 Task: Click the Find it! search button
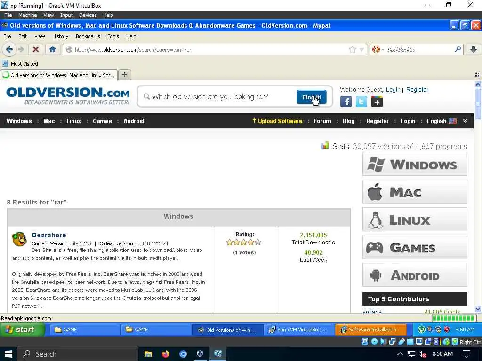312,97
